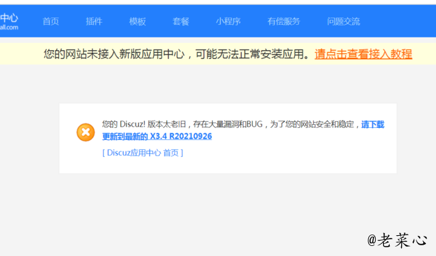
Task: Open the 模板 menu item
Action: pos(138,21)
